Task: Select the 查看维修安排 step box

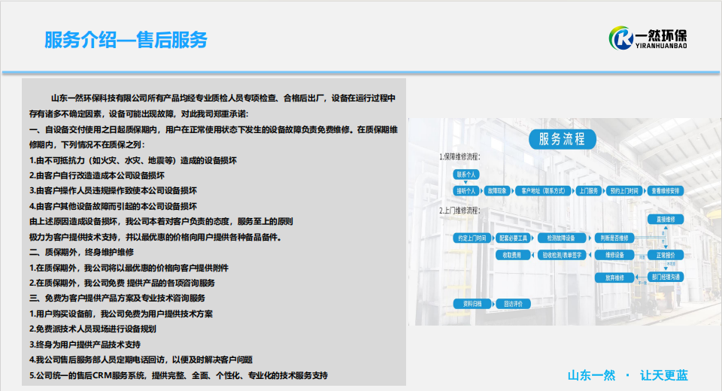Action: click(x=666, y=191)
